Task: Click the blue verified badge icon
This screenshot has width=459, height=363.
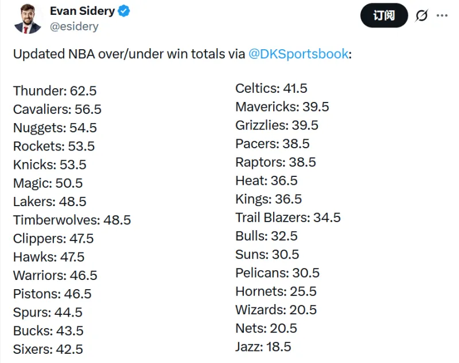Action: 124,11
